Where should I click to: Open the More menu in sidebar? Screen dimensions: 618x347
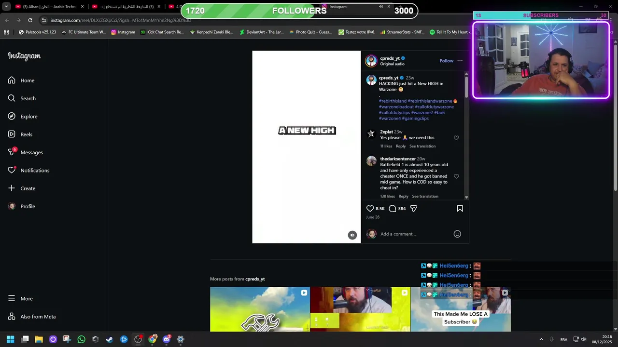click(x=21, y=299)
